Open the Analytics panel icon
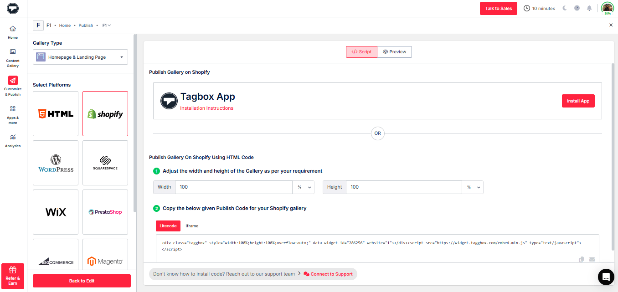Screen dimensions: 618x292 point(12,139)
